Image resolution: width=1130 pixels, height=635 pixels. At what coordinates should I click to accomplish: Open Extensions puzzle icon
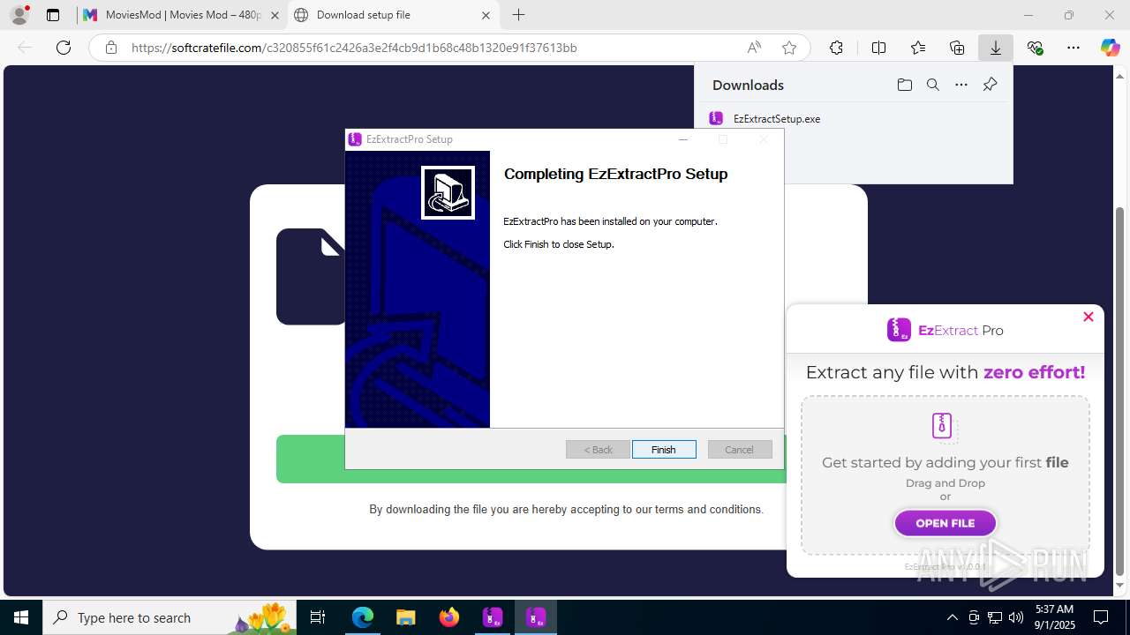click(x=836, y=48)
